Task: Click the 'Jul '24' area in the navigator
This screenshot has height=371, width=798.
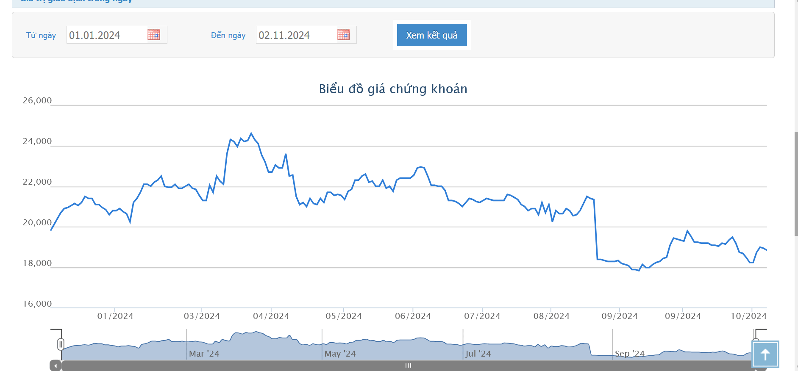Action: point(478,354)
